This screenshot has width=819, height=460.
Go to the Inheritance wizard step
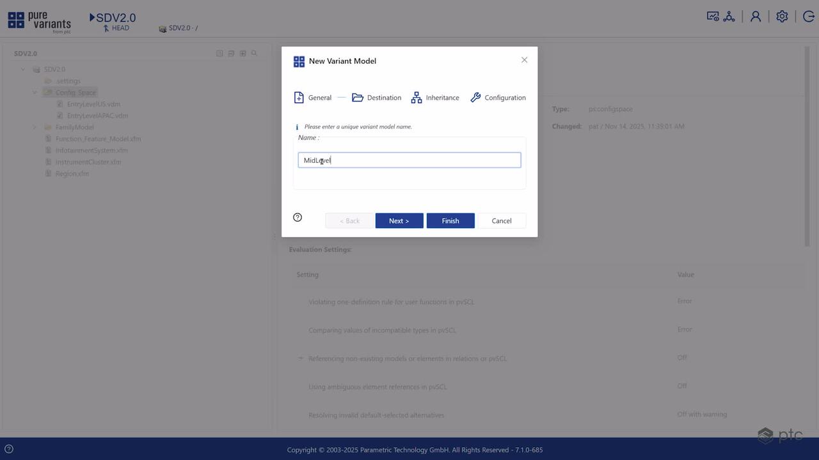tap(435, 98)
